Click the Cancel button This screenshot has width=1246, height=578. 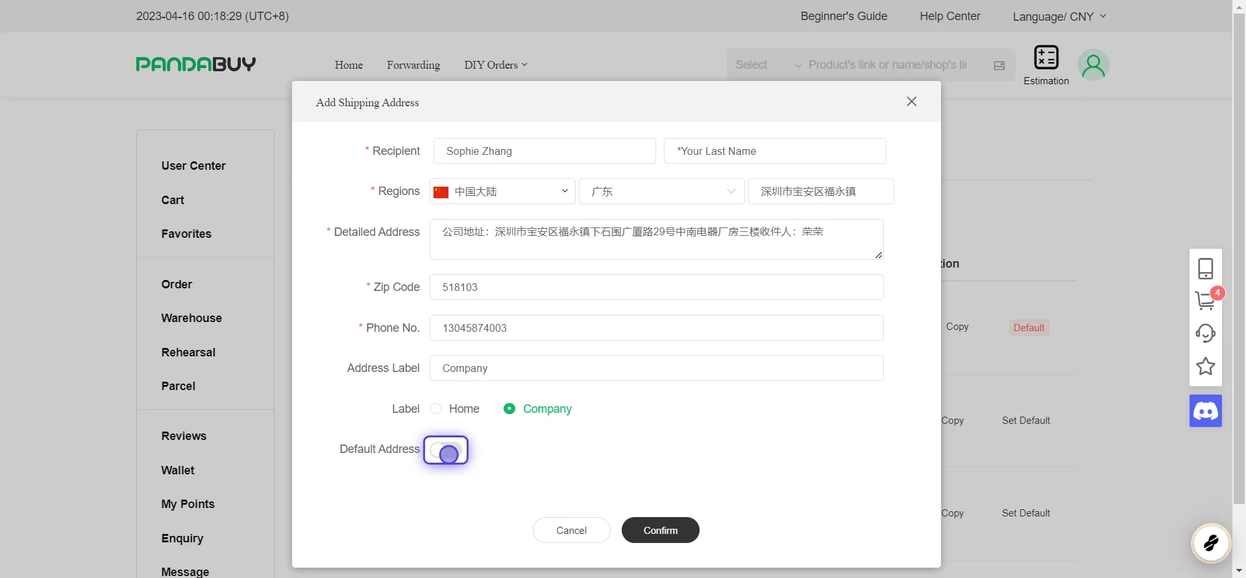coord(572,530)
